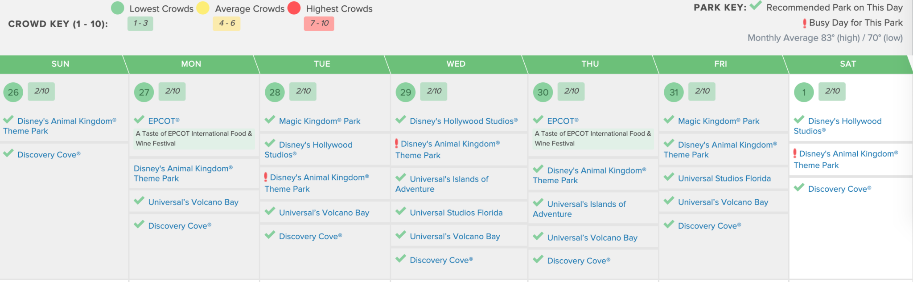913x282 pixels.
Task: Click checkmark by Friday Universal Studios Florida
Action: [669, 177]
